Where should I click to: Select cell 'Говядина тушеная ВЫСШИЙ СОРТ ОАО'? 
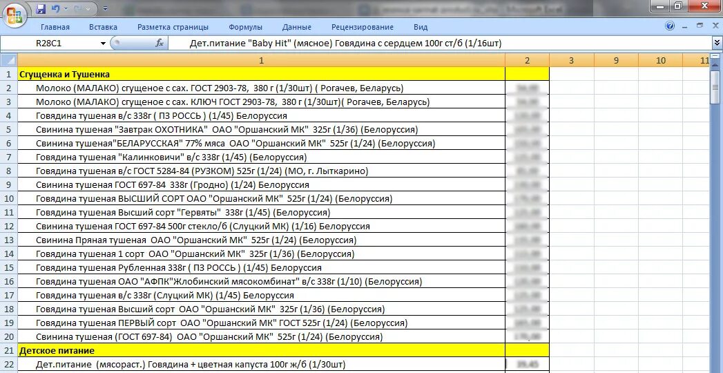tap(262, 199)
